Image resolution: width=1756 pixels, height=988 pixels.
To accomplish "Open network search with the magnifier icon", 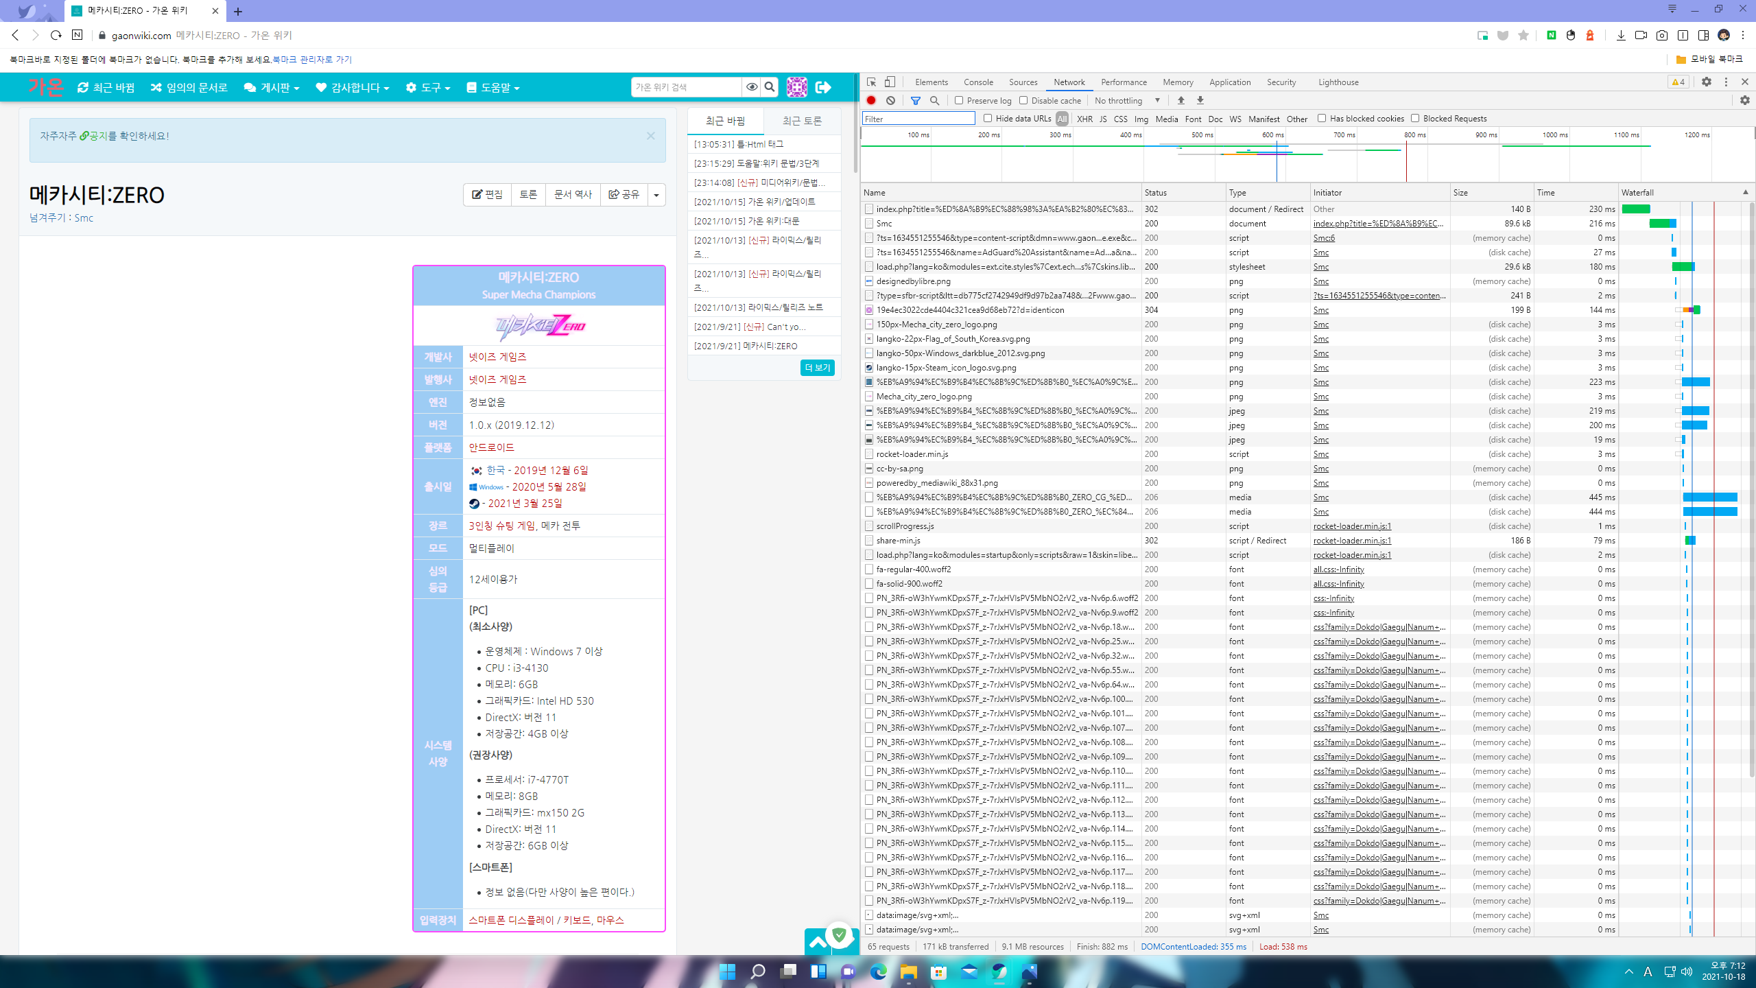I will point(934,100).
